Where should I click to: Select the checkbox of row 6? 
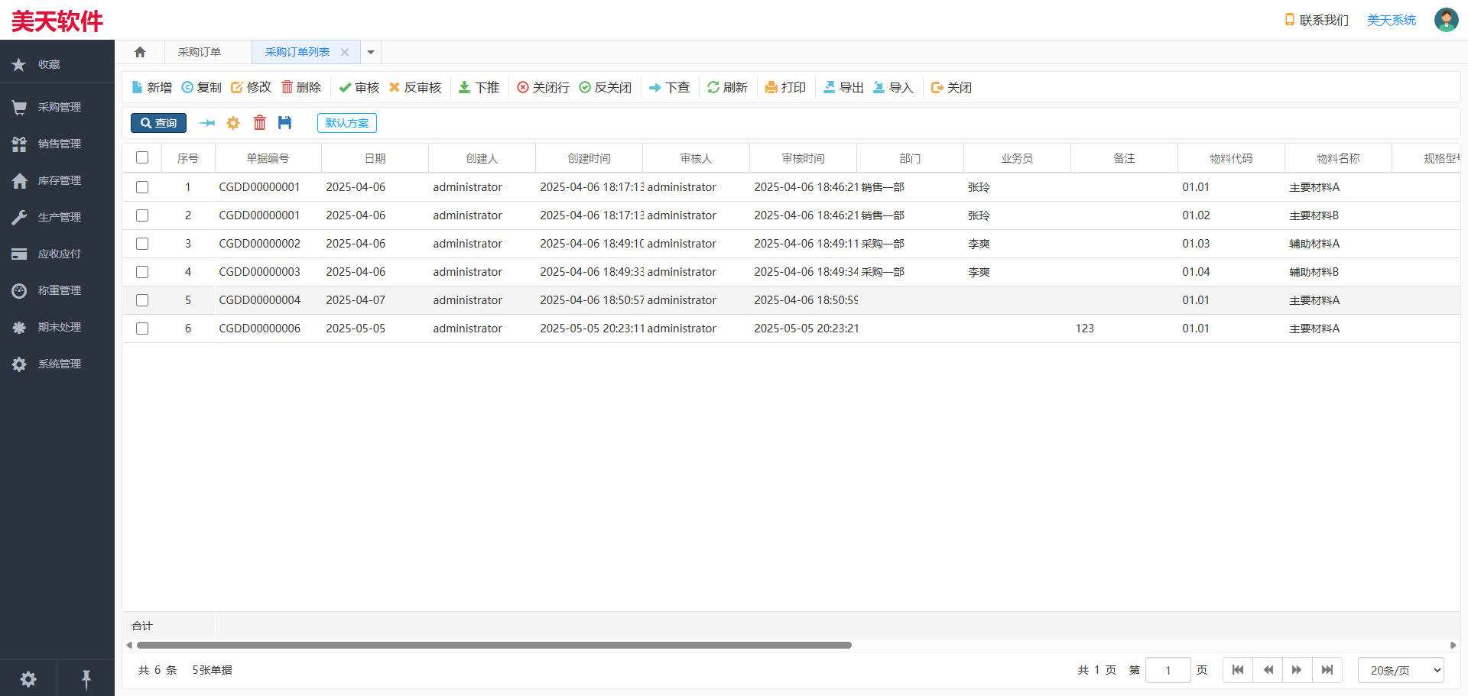click(142, 329)
